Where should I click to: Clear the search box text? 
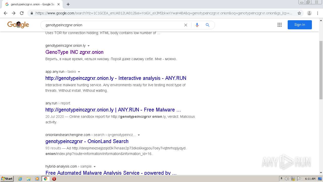click(186, 25)
